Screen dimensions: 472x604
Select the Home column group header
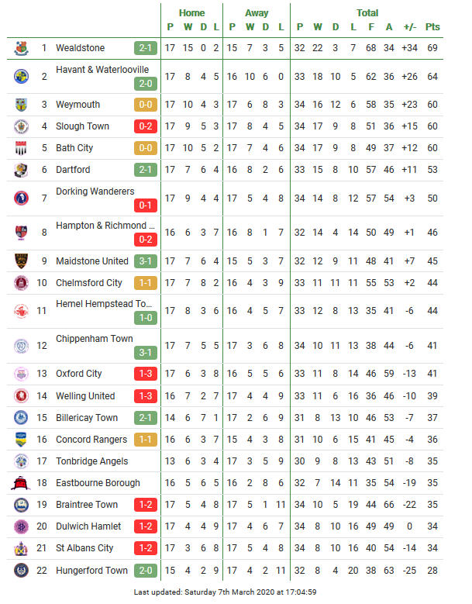[191, 12]
